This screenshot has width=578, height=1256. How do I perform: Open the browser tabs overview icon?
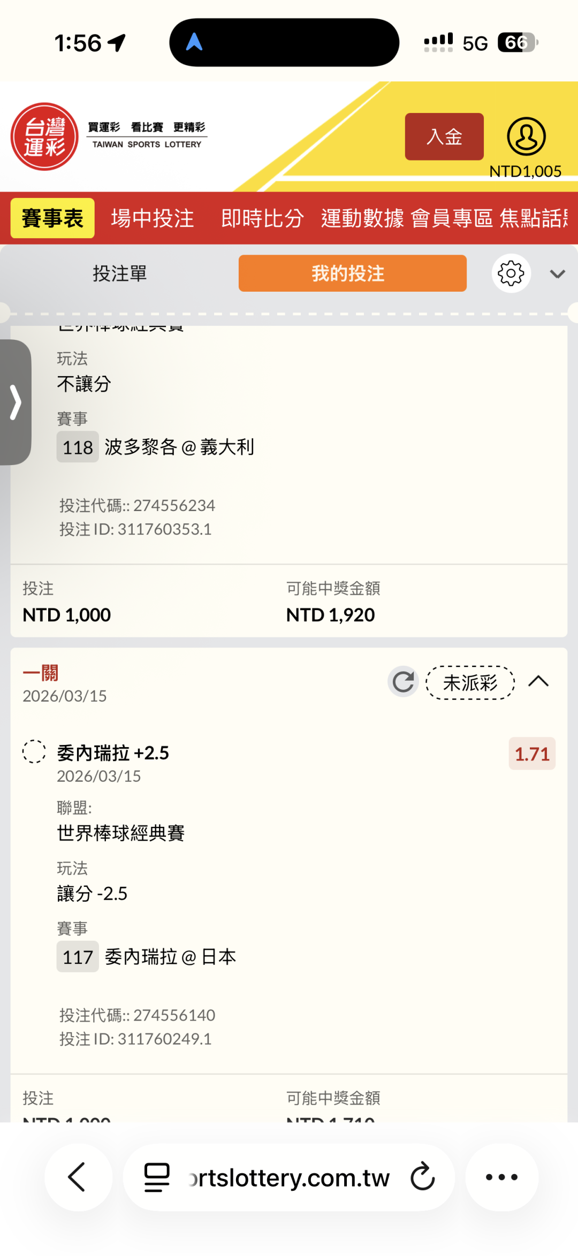157,1177
